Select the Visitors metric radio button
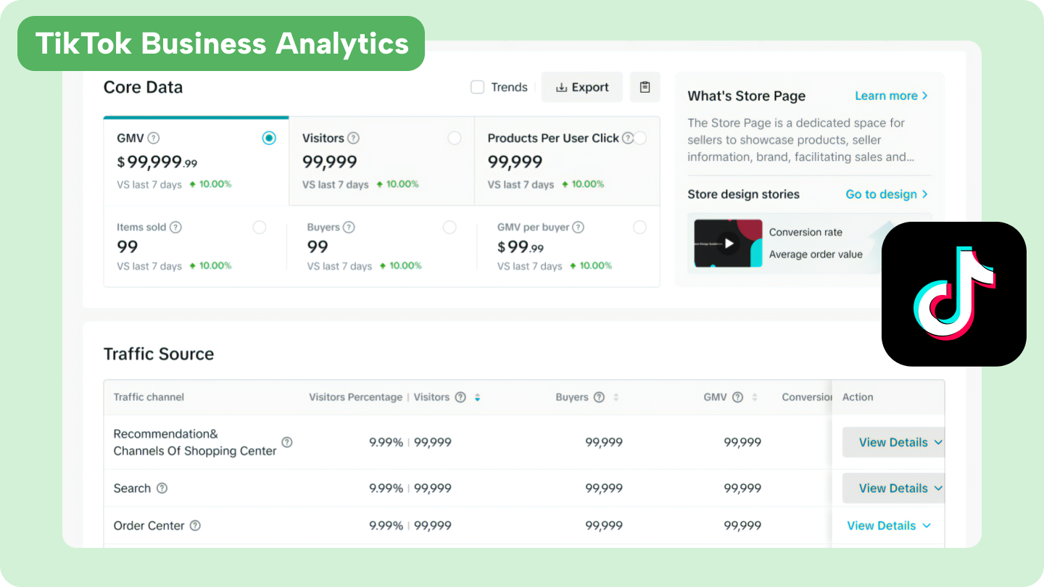The image size is (1044, 587). pyautogui.click(x=455, y=137)
